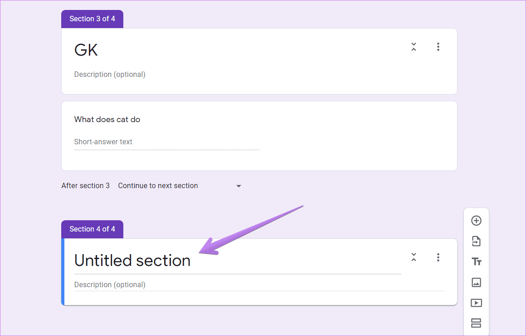Click the Add section icon
The width and height of the screenshot is (526, 336).
coord(476,323)
